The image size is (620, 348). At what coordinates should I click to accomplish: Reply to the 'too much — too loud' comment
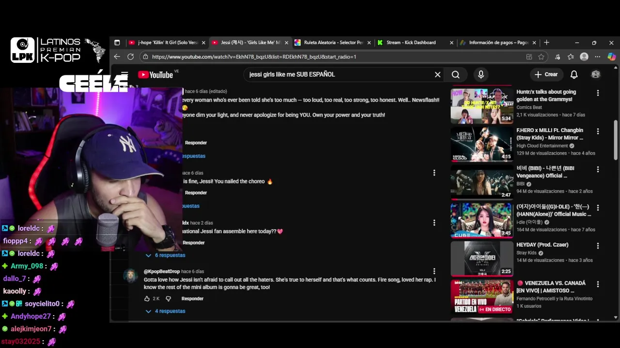[x=196, y=143]
